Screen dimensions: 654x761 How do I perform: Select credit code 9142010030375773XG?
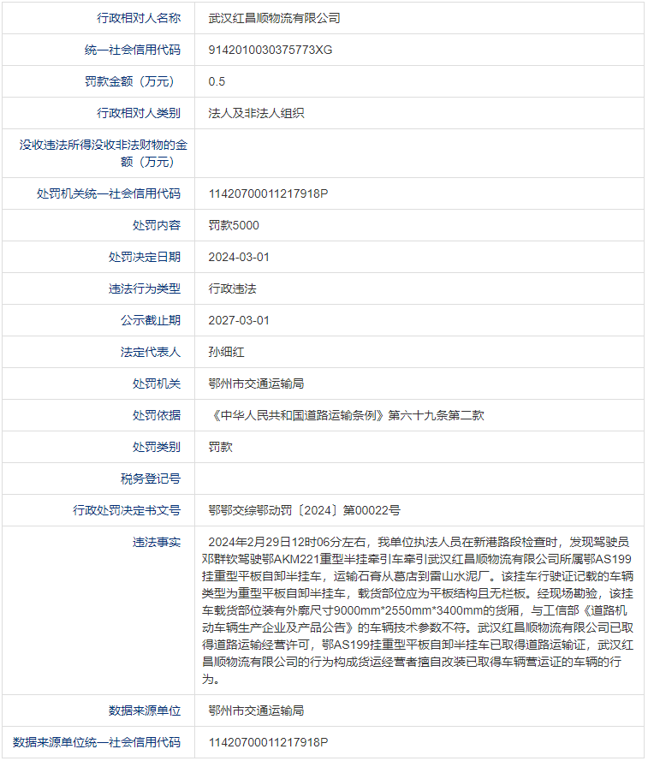(271, 50)
